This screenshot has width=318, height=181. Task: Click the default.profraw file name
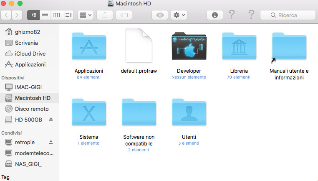[139, 71]
